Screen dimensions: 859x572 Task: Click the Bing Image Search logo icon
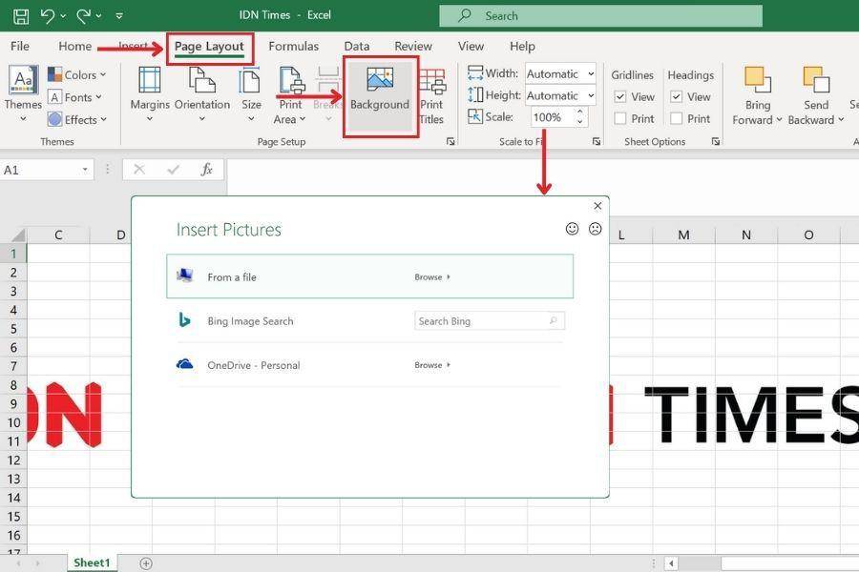pos(184,319)
